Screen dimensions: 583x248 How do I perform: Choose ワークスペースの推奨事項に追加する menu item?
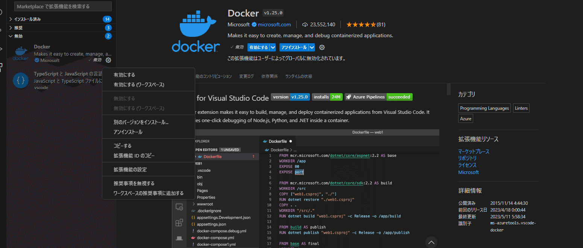149,193
